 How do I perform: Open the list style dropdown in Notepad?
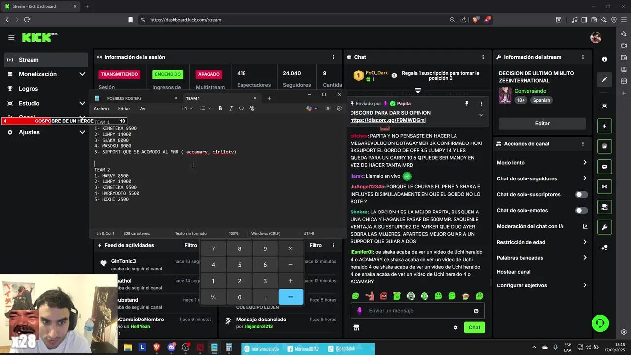point(206,108)
